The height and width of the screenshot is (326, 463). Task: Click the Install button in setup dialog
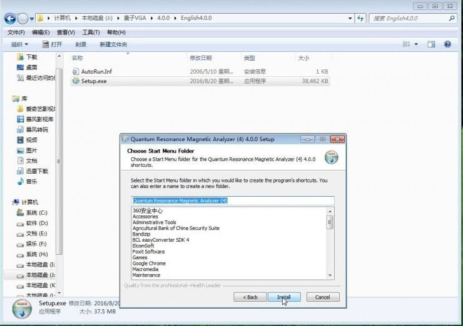284,297
